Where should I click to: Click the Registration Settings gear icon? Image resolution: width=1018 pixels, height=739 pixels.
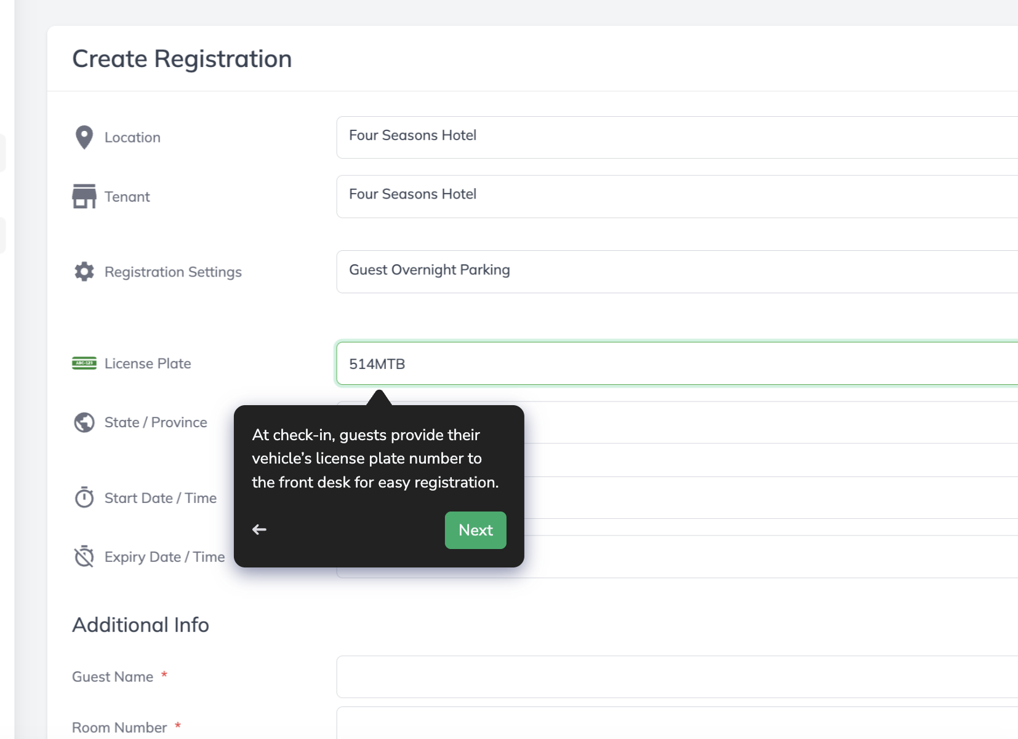(x=84, y=271)
